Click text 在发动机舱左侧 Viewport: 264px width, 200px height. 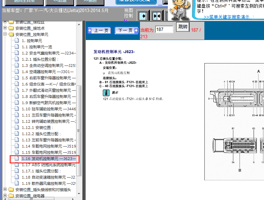tap(119, 73)
